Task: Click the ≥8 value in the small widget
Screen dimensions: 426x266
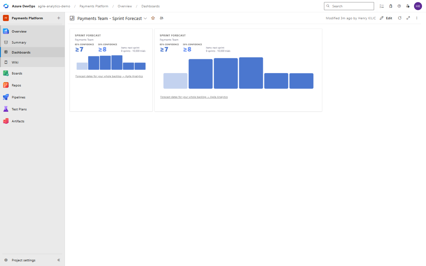Action: 103,49
